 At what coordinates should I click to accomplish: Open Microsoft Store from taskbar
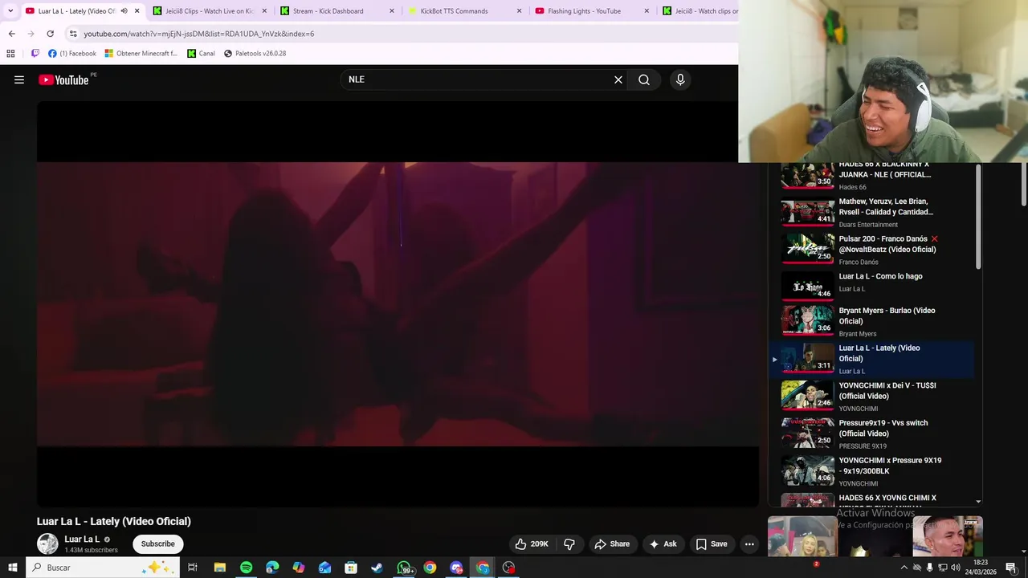pos(351,568)
